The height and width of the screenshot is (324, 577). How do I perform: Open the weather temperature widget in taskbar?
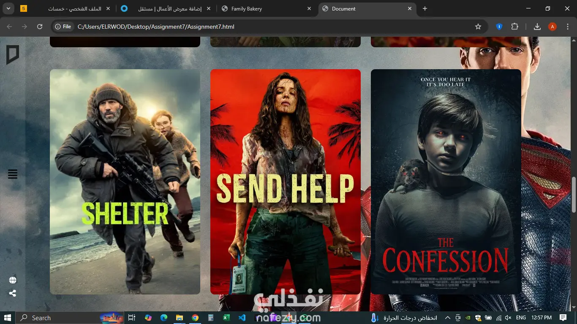[x=404, y=318]
